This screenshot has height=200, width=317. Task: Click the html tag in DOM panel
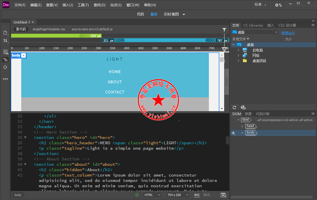246,120
